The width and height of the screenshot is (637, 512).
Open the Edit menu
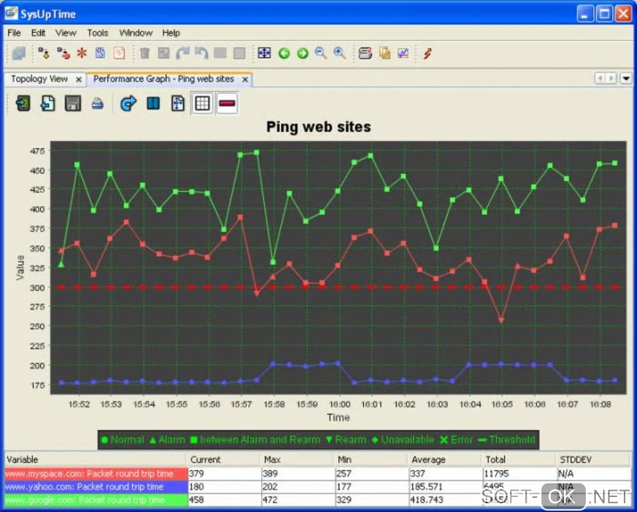pyautogui.click(x=38, y=33)
